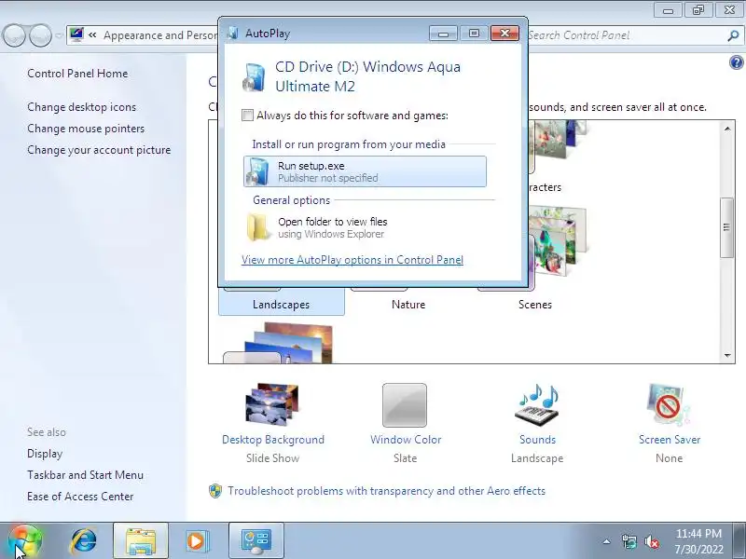Image resolution: width=746 pixels, height=559 pixels.
Task: Maximize the AutoPlay dialog
Action: (474, 33)
